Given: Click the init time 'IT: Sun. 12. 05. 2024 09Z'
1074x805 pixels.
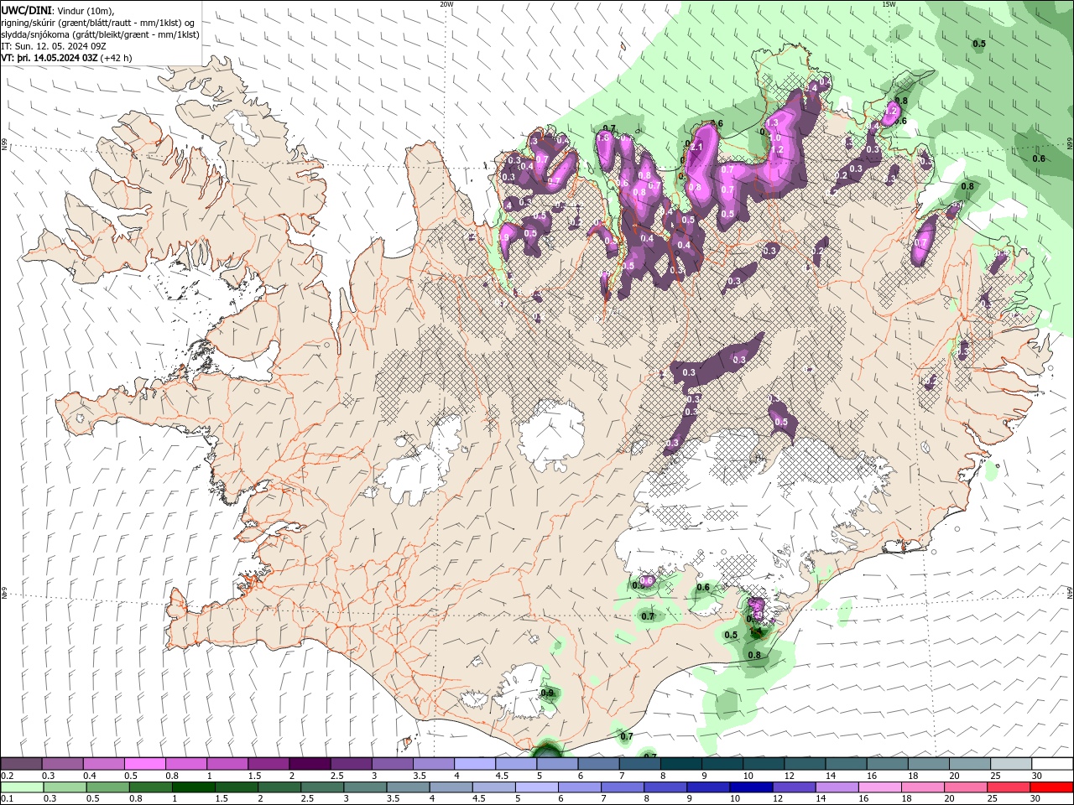Looking at the screenshot, I should click(x=52, y=46).
